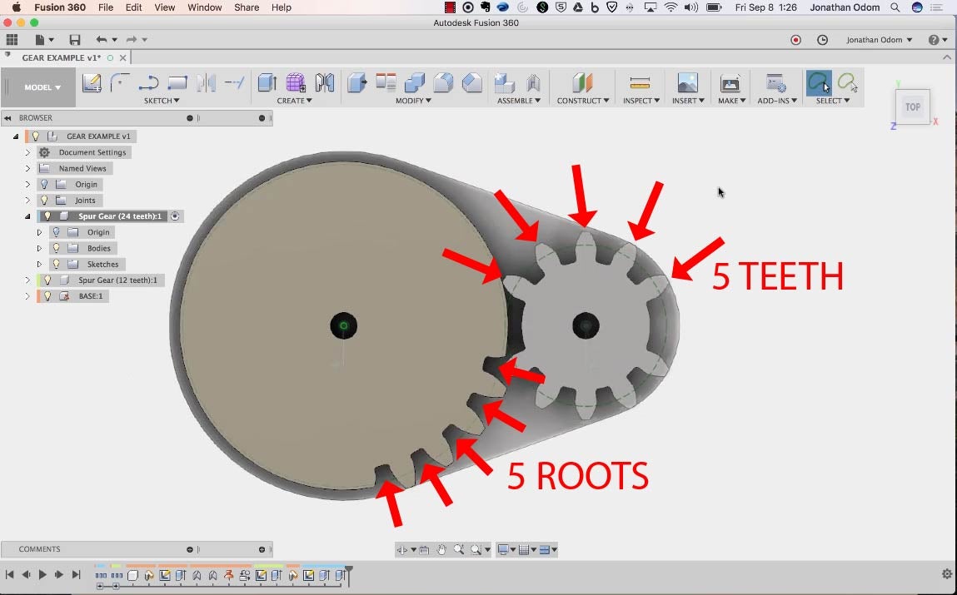Click the Save icon in top toolbar
Screen dimensions: 957x595
pyautogui.click(x=75, y=40)
